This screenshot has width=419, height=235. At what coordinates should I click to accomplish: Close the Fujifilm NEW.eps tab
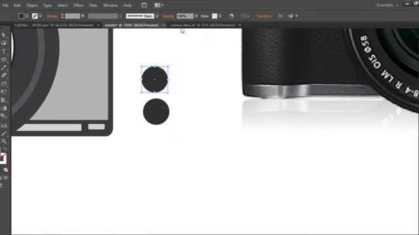98,25
